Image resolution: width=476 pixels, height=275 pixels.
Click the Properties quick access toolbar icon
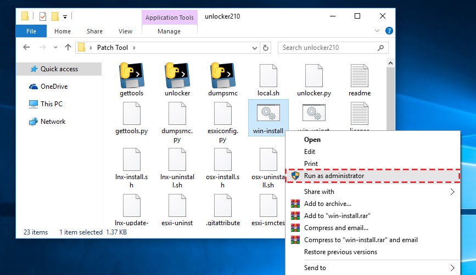point(43,16)
